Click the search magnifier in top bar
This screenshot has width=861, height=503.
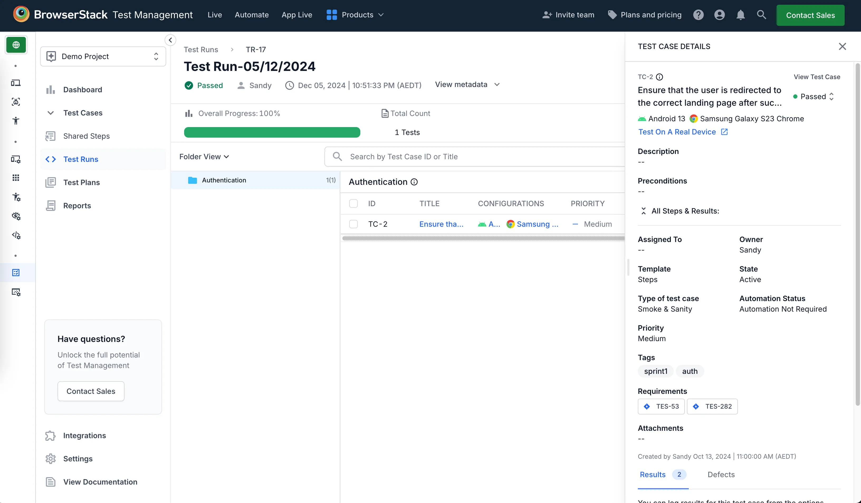[761, 15]
